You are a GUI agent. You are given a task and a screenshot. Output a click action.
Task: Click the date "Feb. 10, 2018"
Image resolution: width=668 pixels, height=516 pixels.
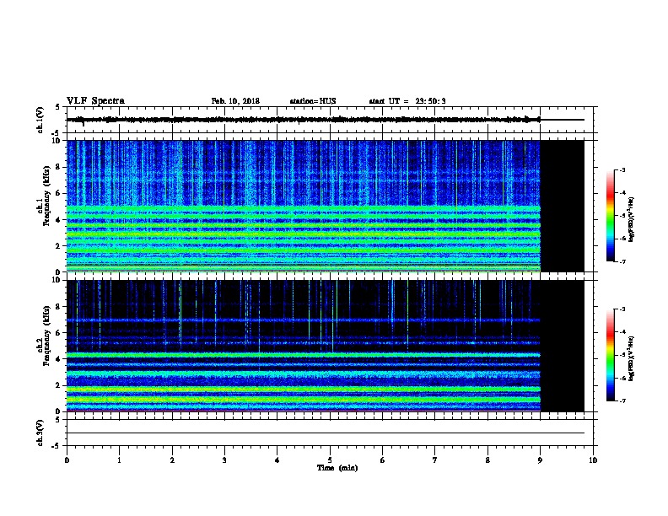(x=235, y=101)
